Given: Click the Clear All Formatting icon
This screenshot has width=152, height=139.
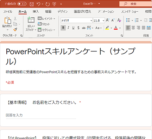Looking at the screenshot, I should tap(119, 20).
